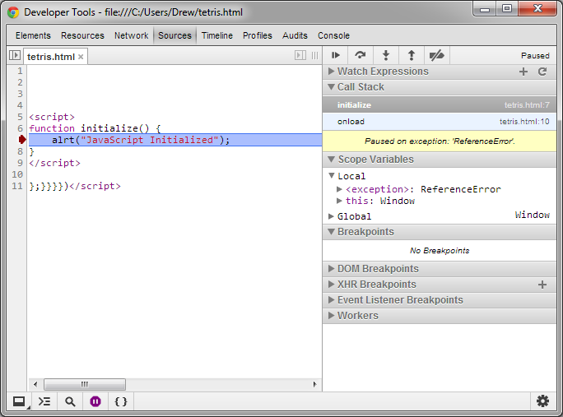Hide the debugger sidebar icon
The height and width of the screenshot is (417, 563).
(x=300, y=55)
